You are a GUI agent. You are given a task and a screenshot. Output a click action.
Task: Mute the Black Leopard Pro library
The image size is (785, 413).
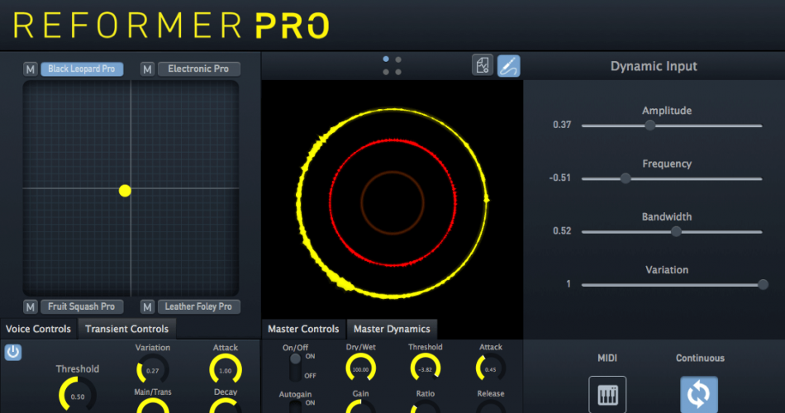pyautogui.click(x=31, y=69)
